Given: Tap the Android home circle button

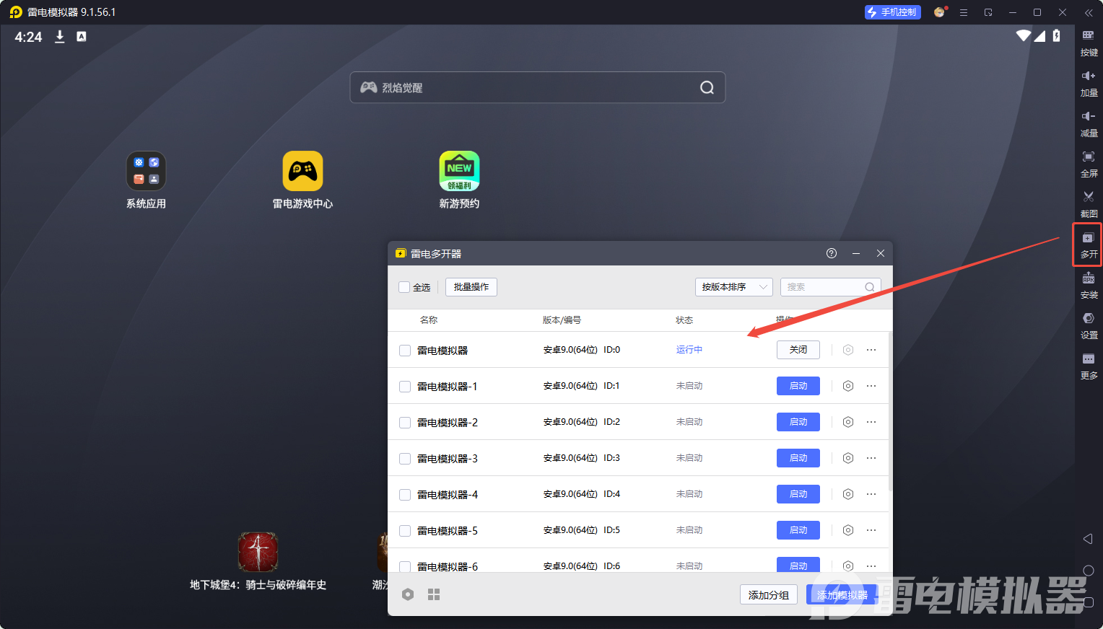Looking at the screenshot, I should click(x=1089, y=570).
